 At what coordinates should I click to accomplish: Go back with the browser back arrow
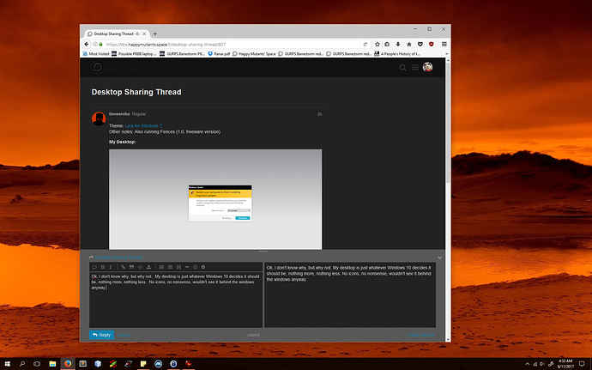[x=87, y=45]
